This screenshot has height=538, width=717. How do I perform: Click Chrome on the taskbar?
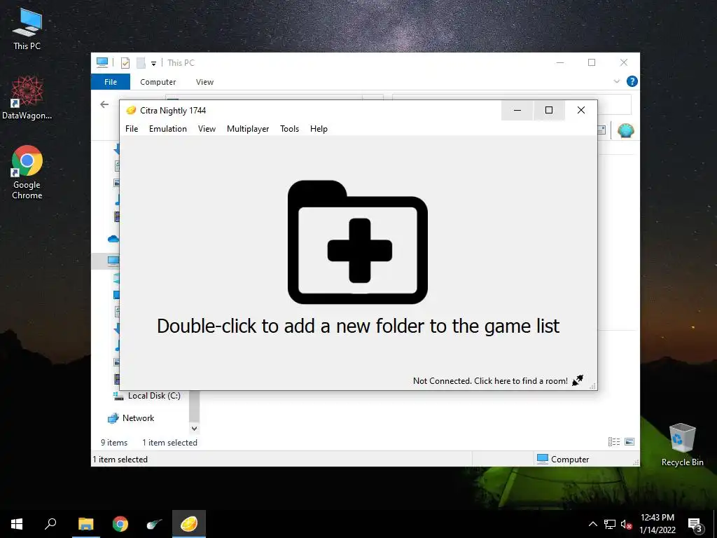[x=120, y=524]
